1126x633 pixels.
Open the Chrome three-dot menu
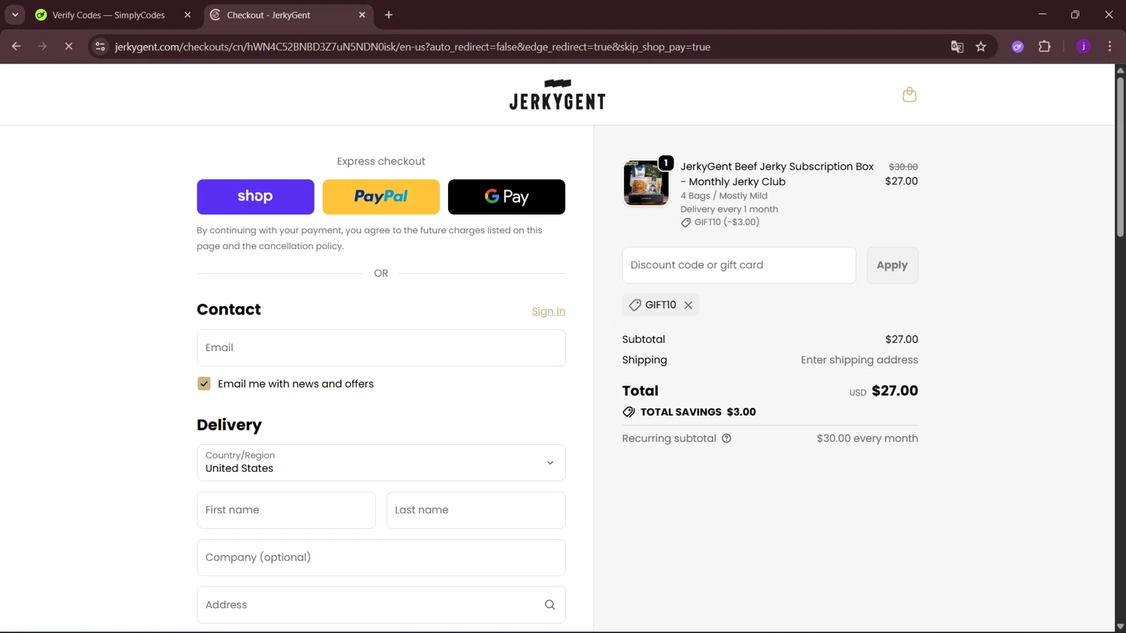pyautogui.click(x=1109, y=46)
